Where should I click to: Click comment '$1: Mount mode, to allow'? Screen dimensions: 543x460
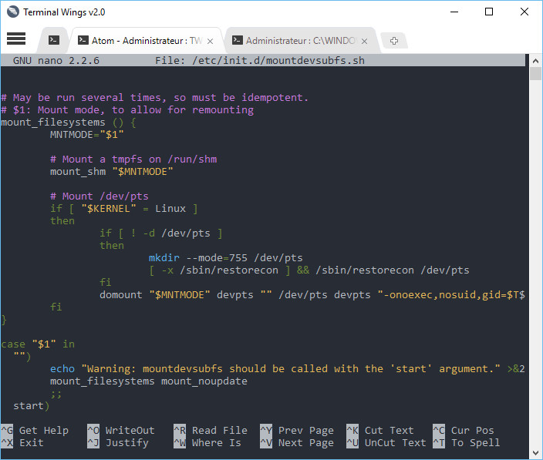pos(127,110)
